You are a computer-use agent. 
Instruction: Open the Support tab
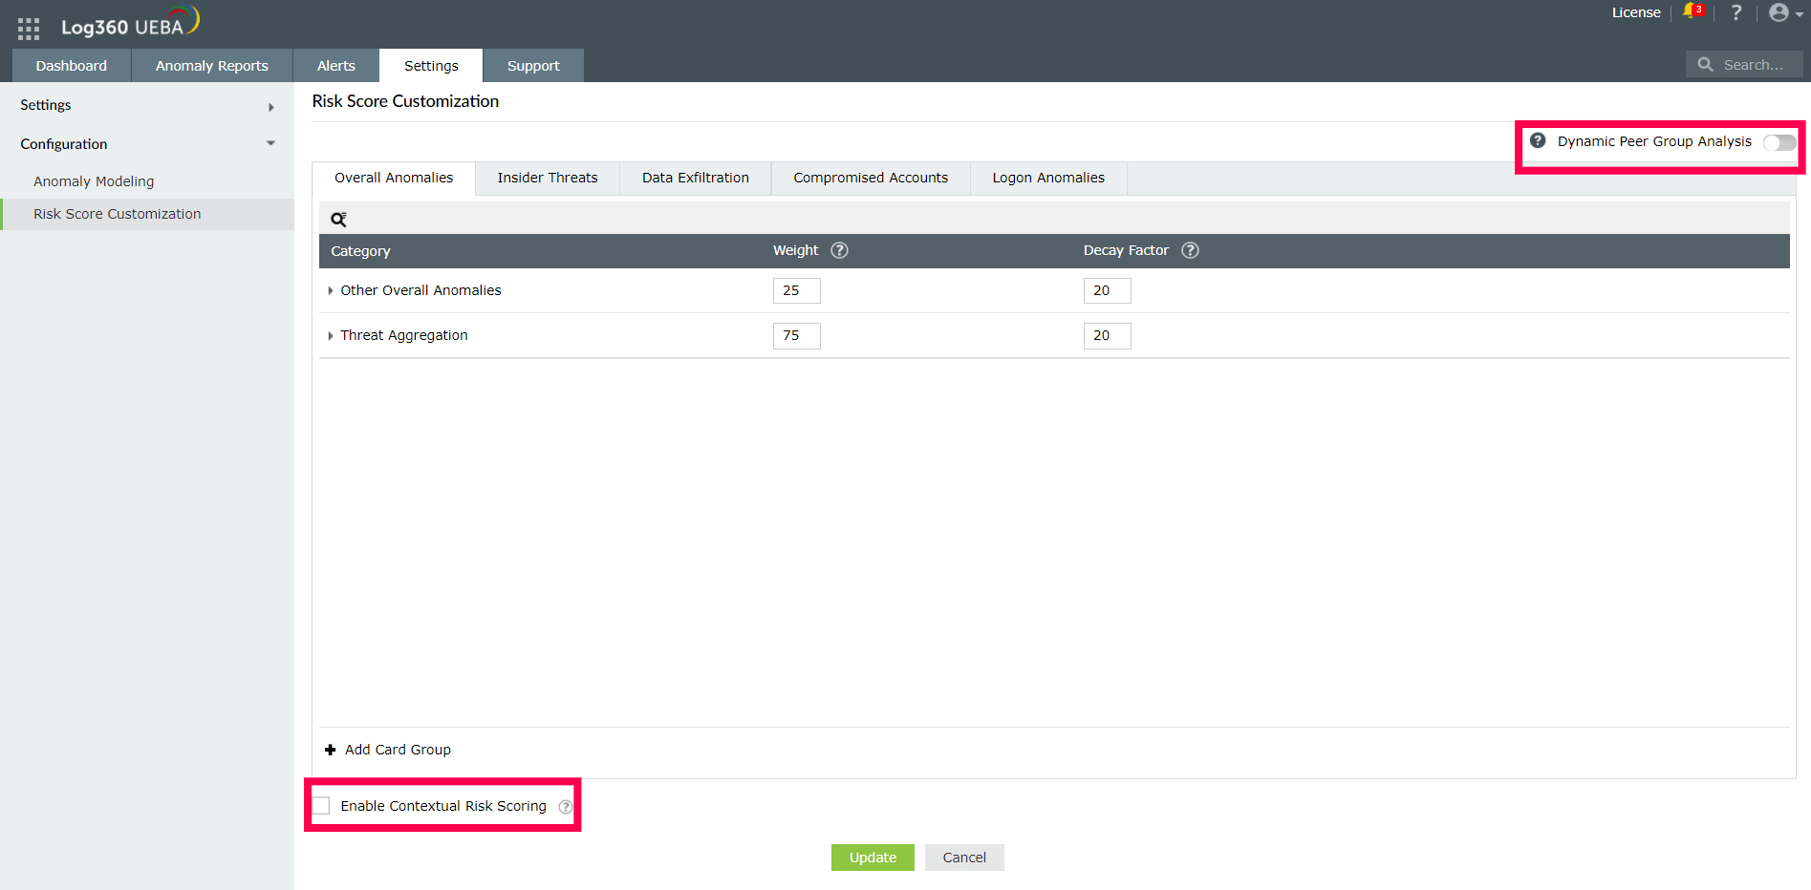tap(533, 66)
